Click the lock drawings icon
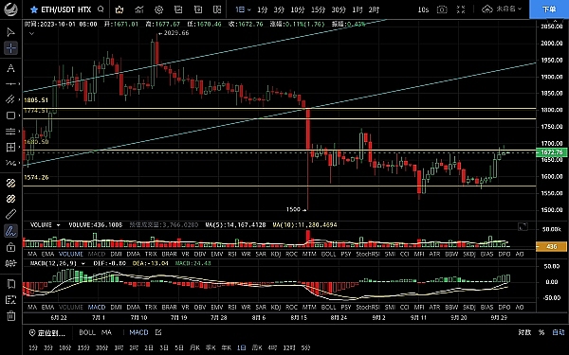This screenshot has height=355, width=569. tap(10, 248)
